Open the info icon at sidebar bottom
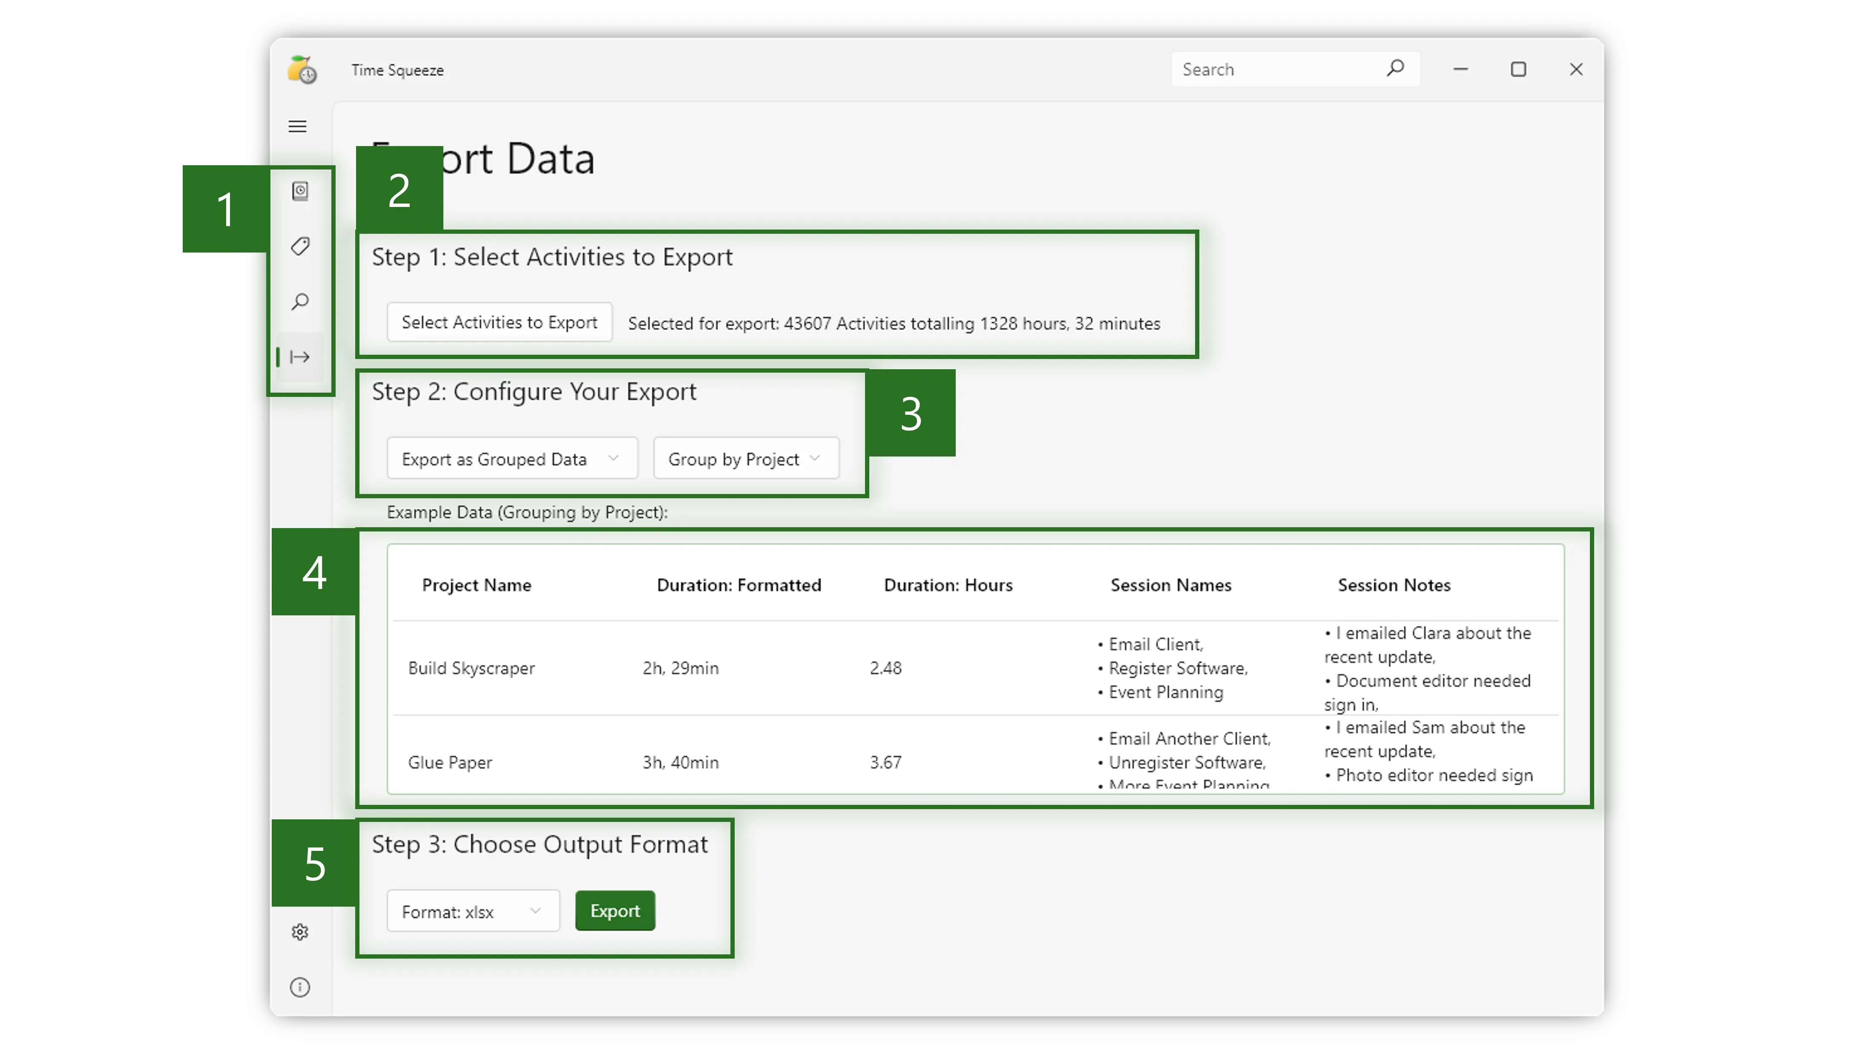The image size is (1874, 1054). tap(300, 987)
